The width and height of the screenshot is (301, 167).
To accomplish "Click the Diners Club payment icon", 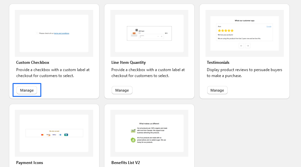I will pos(60,135).
